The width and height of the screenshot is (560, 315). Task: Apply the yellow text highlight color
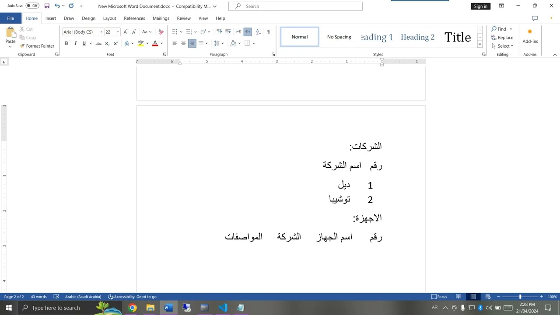141,43
